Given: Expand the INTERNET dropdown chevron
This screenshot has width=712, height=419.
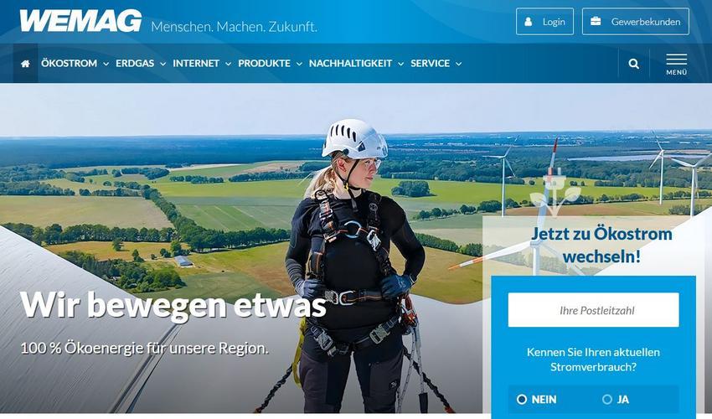Looking at the screenshot, I should pyautogui.click(x=229, y=64).
